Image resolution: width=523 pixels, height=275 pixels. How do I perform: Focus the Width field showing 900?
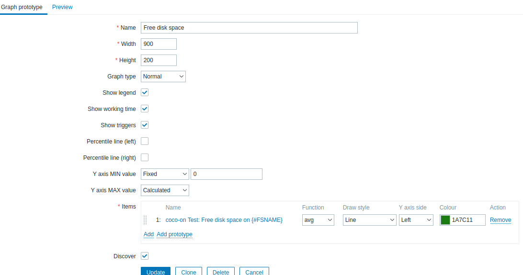(x=159, y=44)
